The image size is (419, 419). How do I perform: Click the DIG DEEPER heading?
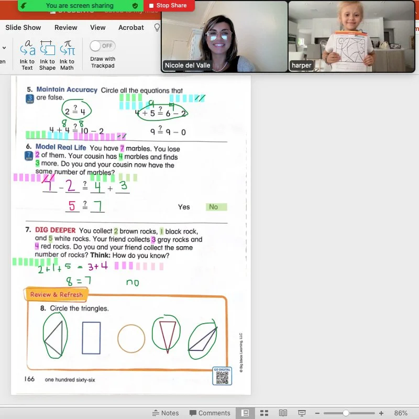pyautogui.click(x=56, y=230)
